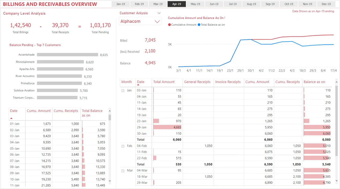Click the River Acoustics bar

(x=60, y=76)
